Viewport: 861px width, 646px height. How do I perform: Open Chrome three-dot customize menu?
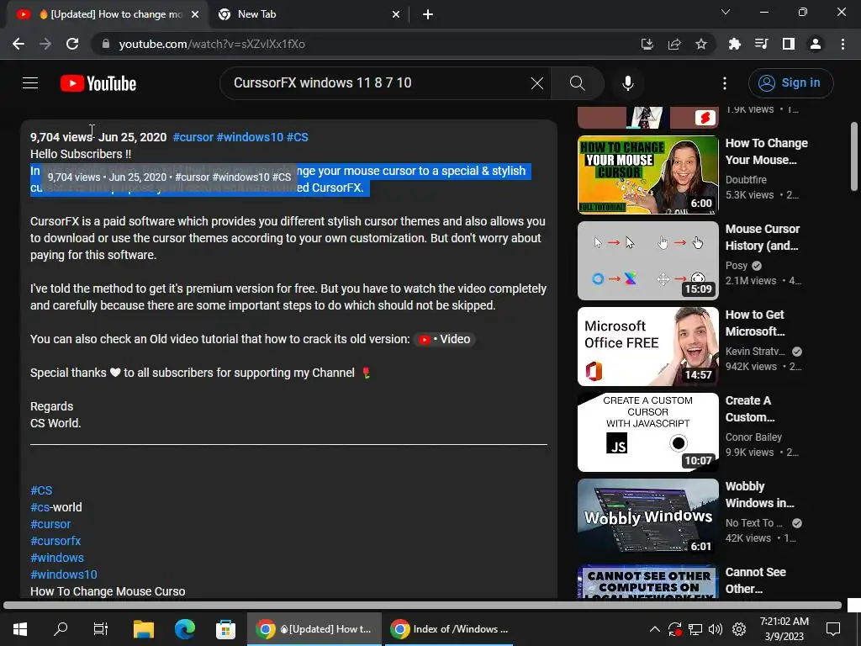(x=843, y=44)
